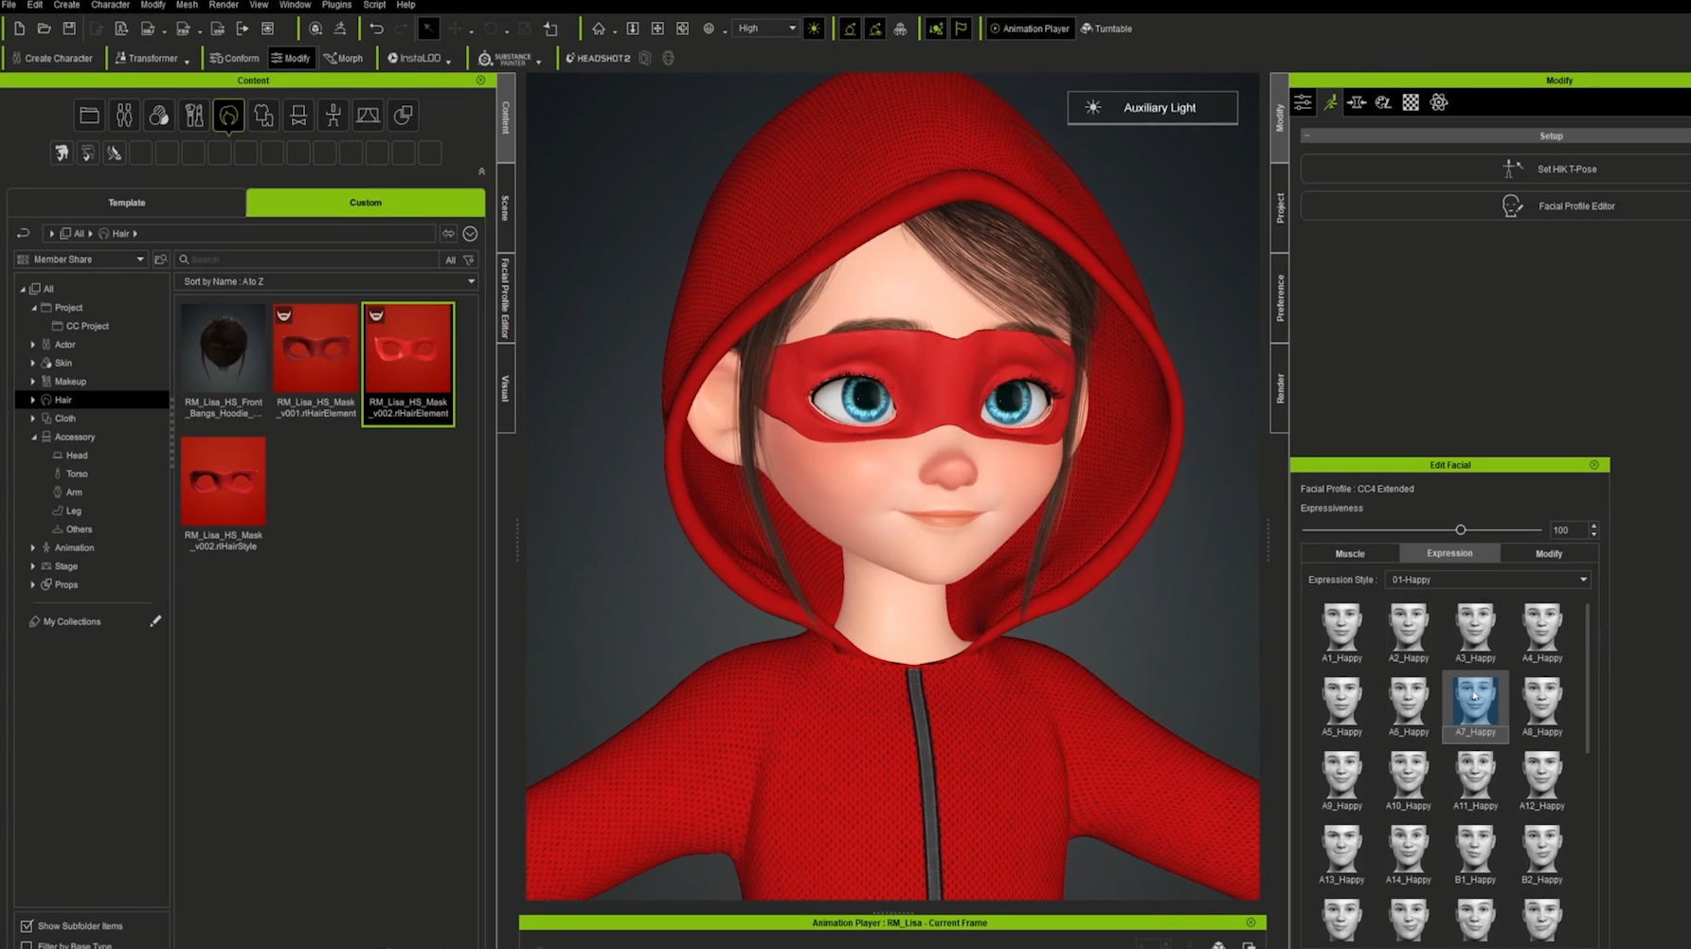The image size is (1691, 949).
Task: Open the render quality High dropdown
Action: [x=766, y=28]
